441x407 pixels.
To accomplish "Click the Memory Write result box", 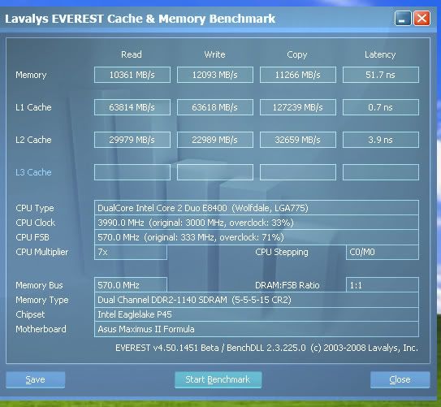I will (x=215, y=75).
